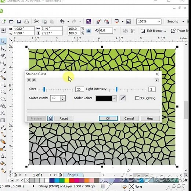Select the Color Eyedropper tool

pos(3,149)
